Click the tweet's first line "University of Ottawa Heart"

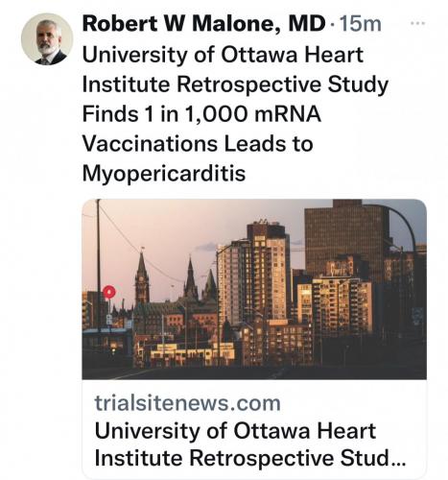(223, 55)
